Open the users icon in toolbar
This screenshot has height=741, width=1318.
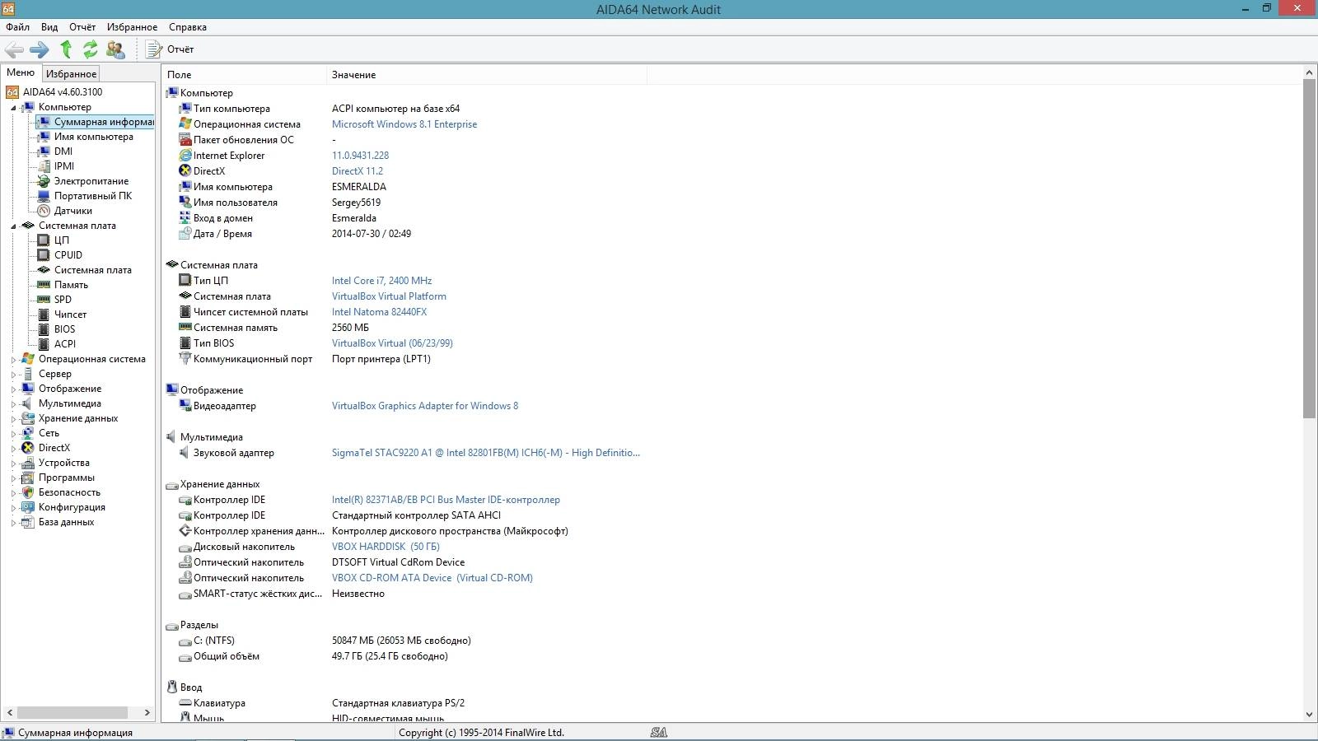click(x=116, y=49)
